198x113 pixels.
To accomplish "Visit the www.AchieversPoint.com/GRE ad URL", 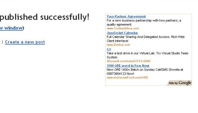I will click(x=127, y=78).
